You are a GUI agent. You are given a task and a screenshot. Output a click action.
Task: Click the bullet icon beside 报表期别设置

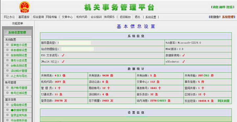(x=7, y=55)
